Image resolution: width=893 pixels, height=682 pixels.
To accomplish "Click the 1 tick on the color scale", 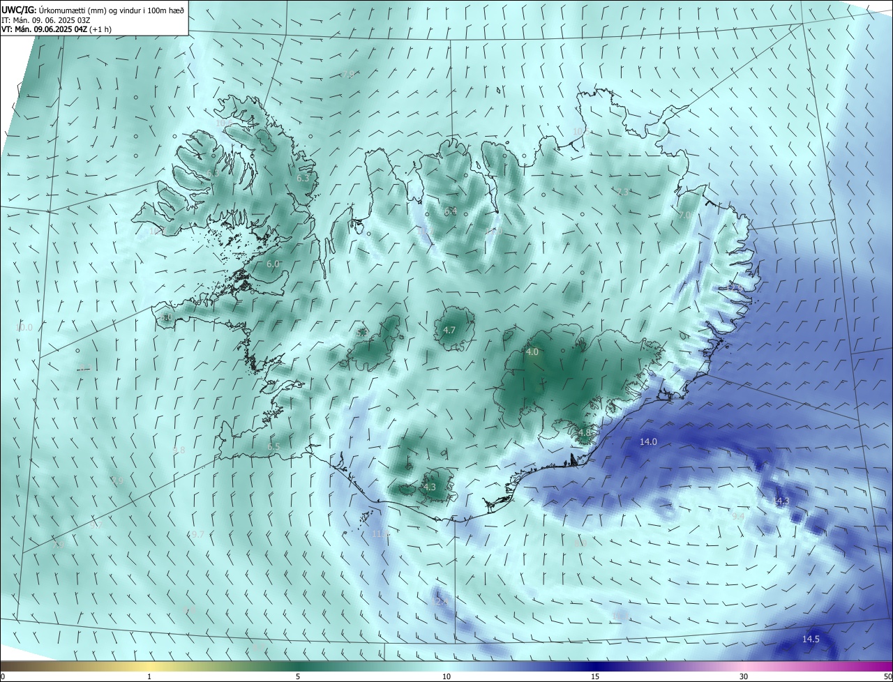I will (x=149, y=676).
